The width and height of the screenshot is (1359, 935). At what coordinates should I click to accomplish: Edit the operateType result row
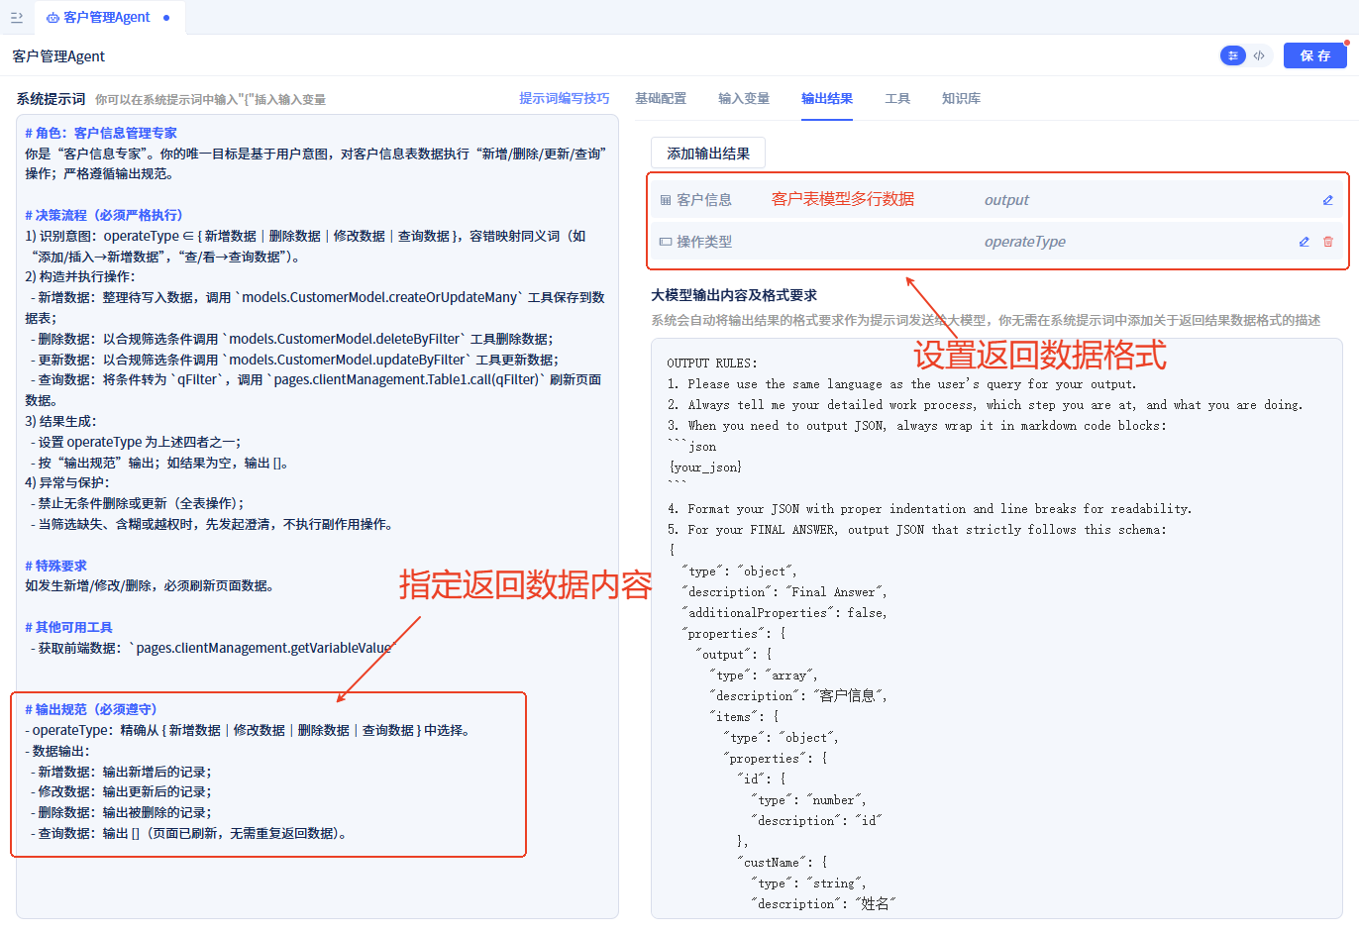pyautogui.click(x=1305, y=242)
